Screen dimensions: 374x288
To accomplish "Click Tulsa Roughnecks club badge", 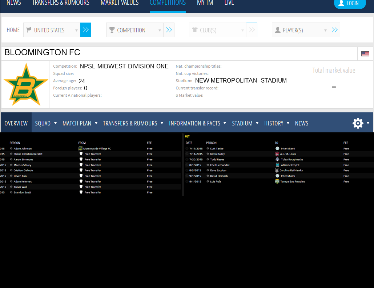I will (277, 159).
